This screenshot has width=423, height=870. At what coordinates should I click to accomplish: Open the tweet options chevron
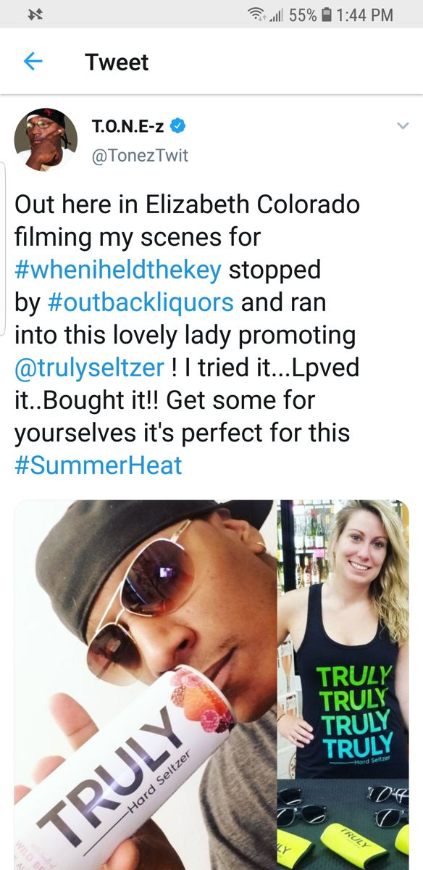click(x=403, y=126)
